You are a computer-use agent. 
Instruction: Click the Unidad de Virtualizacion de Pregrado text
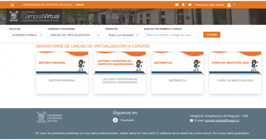pos(219,116)
